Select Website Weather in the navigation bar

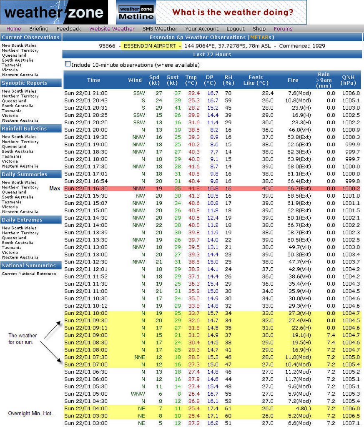[x=112, y=29]
